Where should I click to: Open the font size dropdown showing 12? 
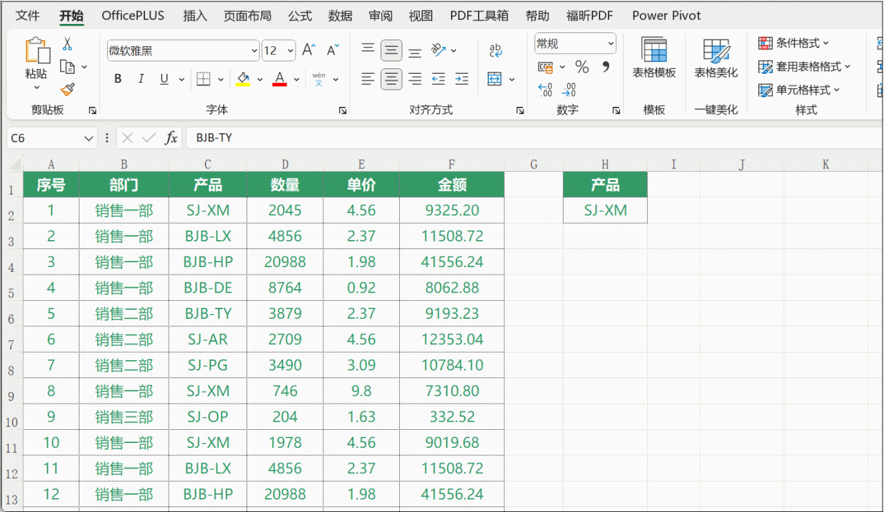[290, 50]
